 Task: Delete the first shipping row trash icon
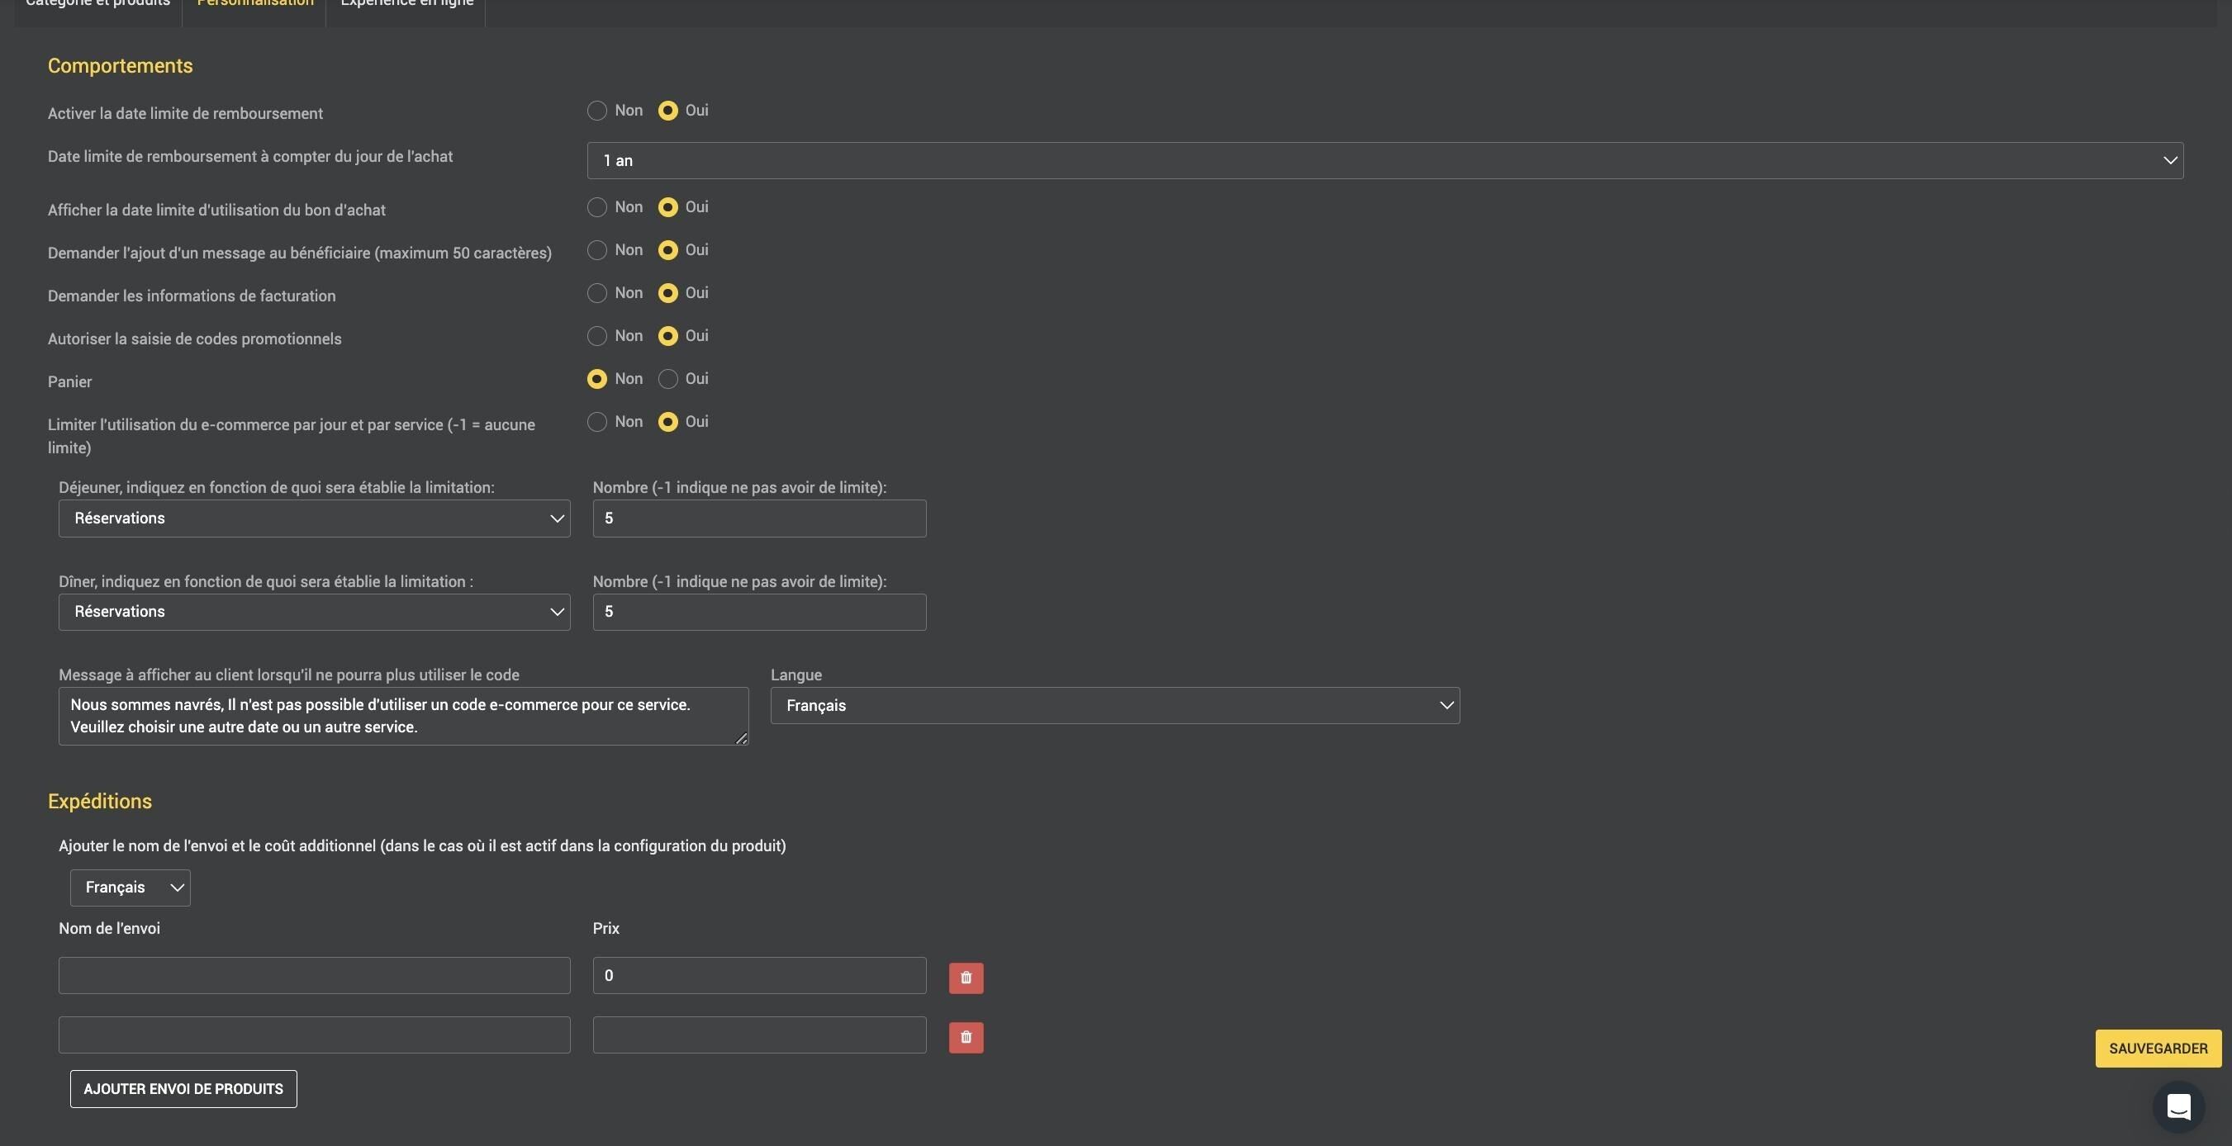[965, 978]
